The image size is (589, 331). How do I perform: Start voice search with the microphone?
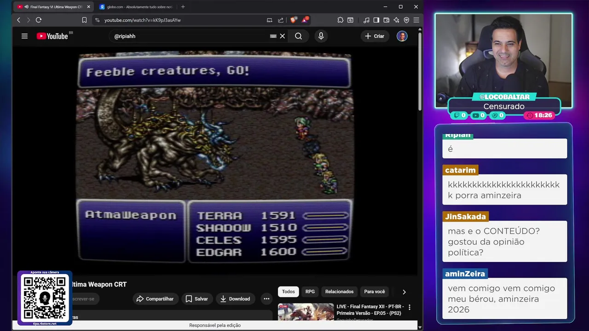tap(321, 36)
